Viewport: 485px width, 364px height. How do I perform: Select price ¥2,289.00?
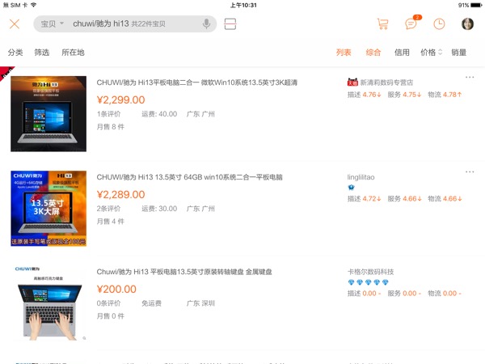click(120, 195)
